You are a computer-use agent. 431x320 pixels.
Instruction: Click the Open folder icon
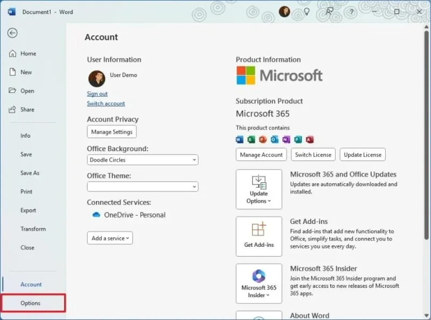(x=12, y=90)
